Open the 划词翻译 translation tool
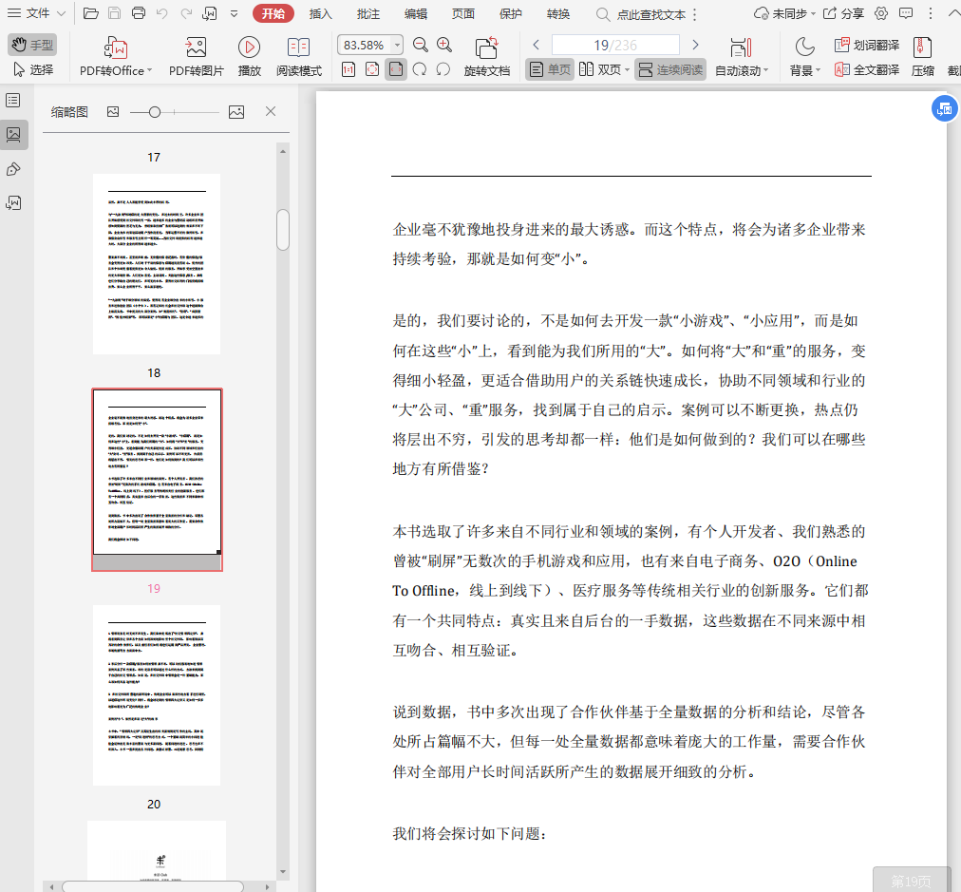This screenshot has height=892, width=961. tap(867, 45)
